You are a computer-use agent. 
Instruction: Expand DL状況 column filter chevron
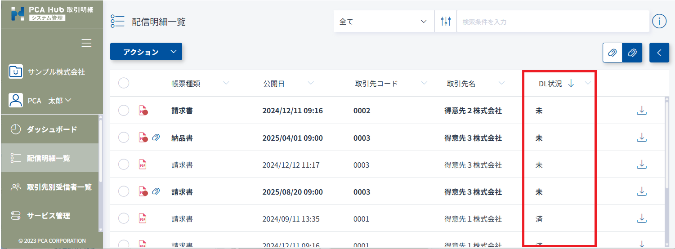588,83
